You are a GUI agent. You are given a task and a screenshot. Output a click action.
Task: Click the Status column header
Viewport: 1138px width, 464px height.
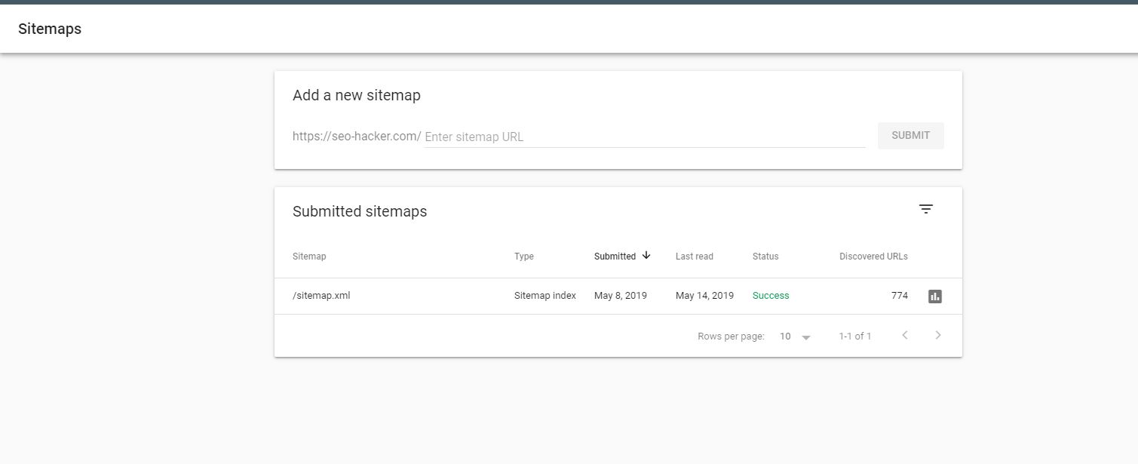(x=765, y=257)
